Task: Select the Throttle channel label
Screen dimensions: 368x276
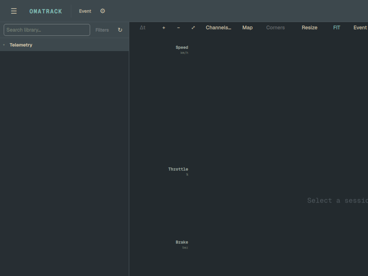Action: (x=178, y=169)
